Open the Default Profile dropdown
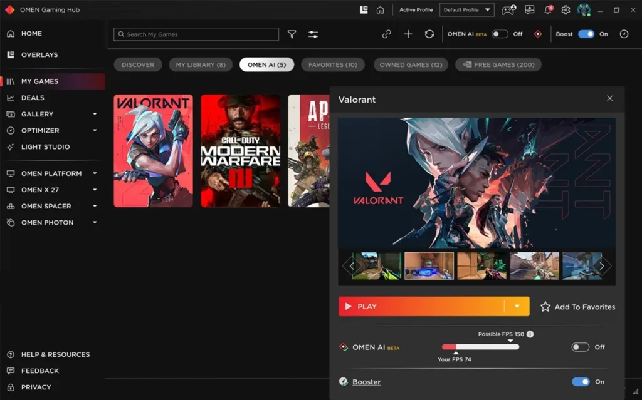Image resolution: width=642 pixels, height=400 pixels. (x=467, y=10)
